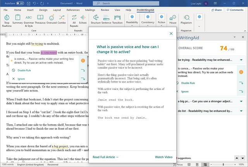Click Disable Rule in the document popup

click(24, 71)
